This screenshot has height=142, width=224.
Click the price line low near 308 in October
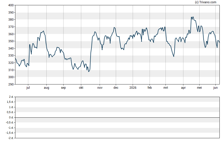coord(89,72)
